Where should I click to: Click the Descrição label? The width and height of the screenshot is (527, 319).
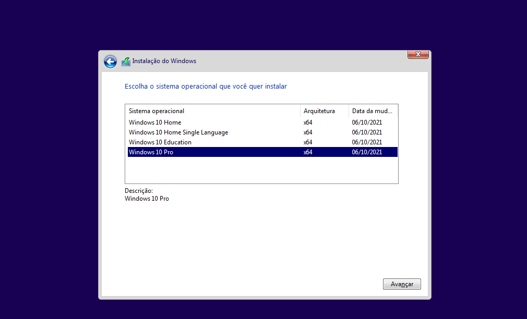139,191
